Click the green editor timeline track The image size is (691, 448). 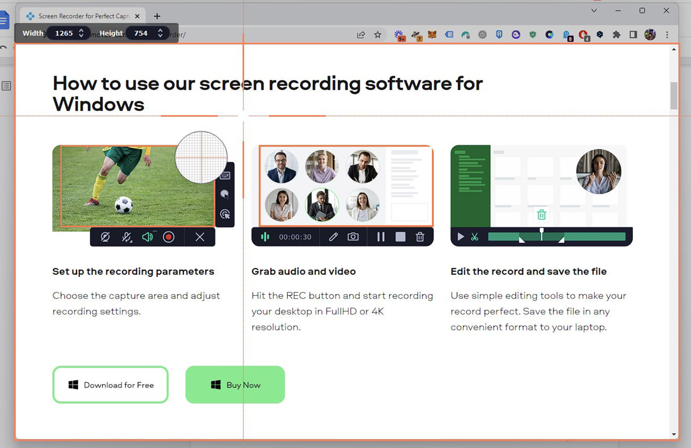556,237
